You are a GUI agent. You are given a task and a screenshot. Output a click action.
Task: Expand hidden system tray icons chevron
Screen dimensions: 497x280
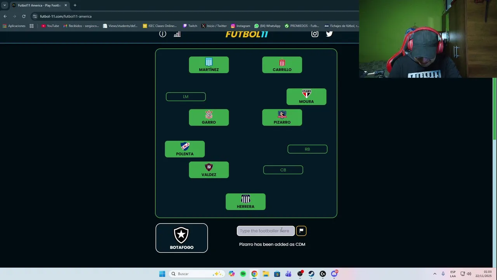(435, 274)
